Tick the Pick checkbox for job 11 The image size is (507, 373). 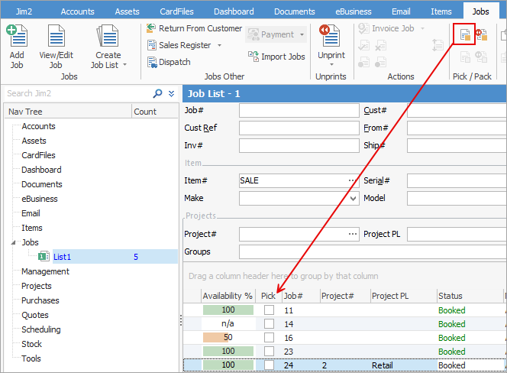click(x=269, y=310)
